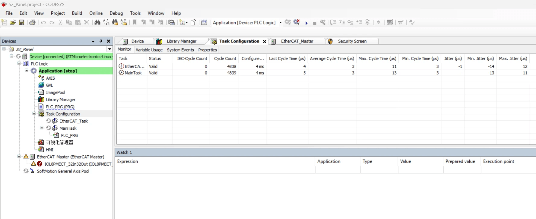Collapse the EtherCAT_Master tree node
Image resolution: width=536 pixels, height=219 pixels.
click(19, 157)
